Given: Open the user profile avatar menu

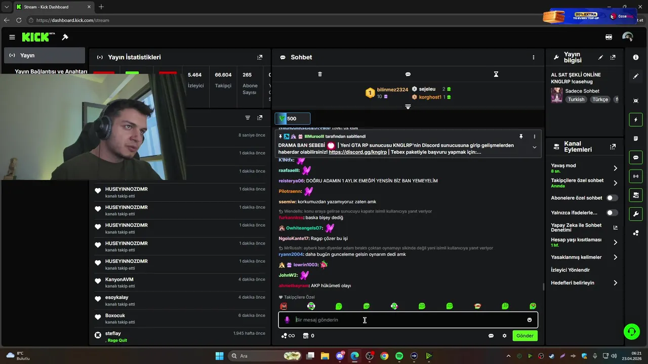Looking at the screenshot, I should pos(628,37).
